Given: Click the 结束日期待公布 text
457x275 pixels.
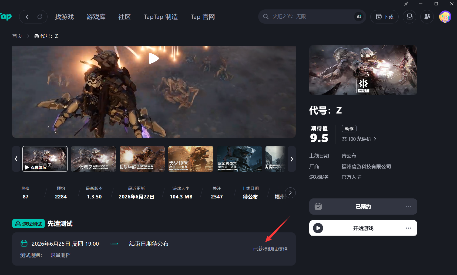Looking at the screenshot, I should [x=149, y=244].
